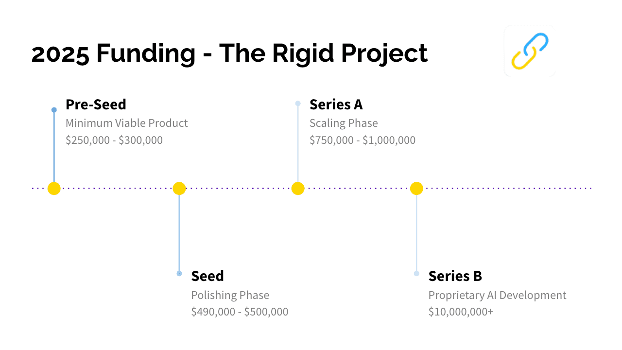The width and height of the screenshot is (622, 350).
Task: Click the chain link logo icon
Action: (x=530, y=51)
